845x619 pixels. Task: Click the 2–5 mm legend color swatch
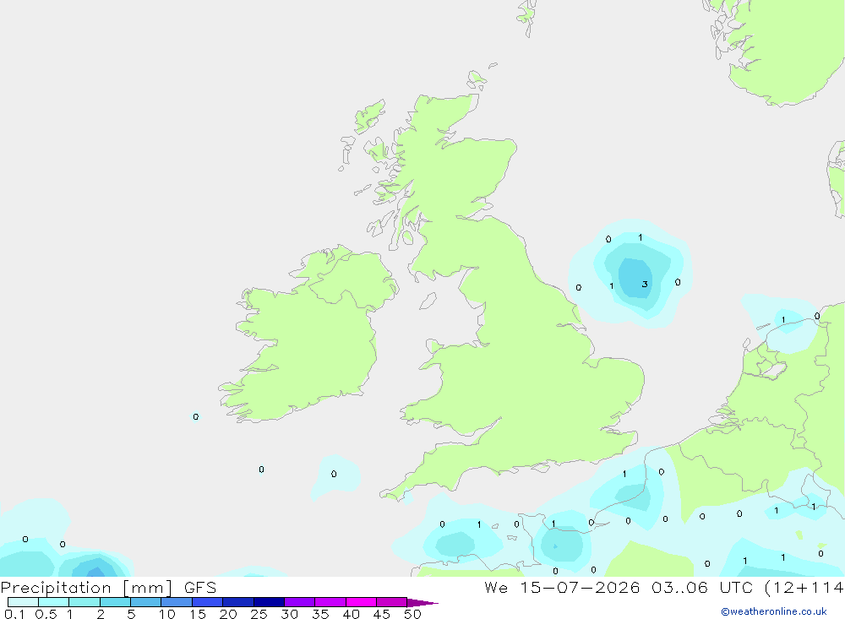coord(115,602)
